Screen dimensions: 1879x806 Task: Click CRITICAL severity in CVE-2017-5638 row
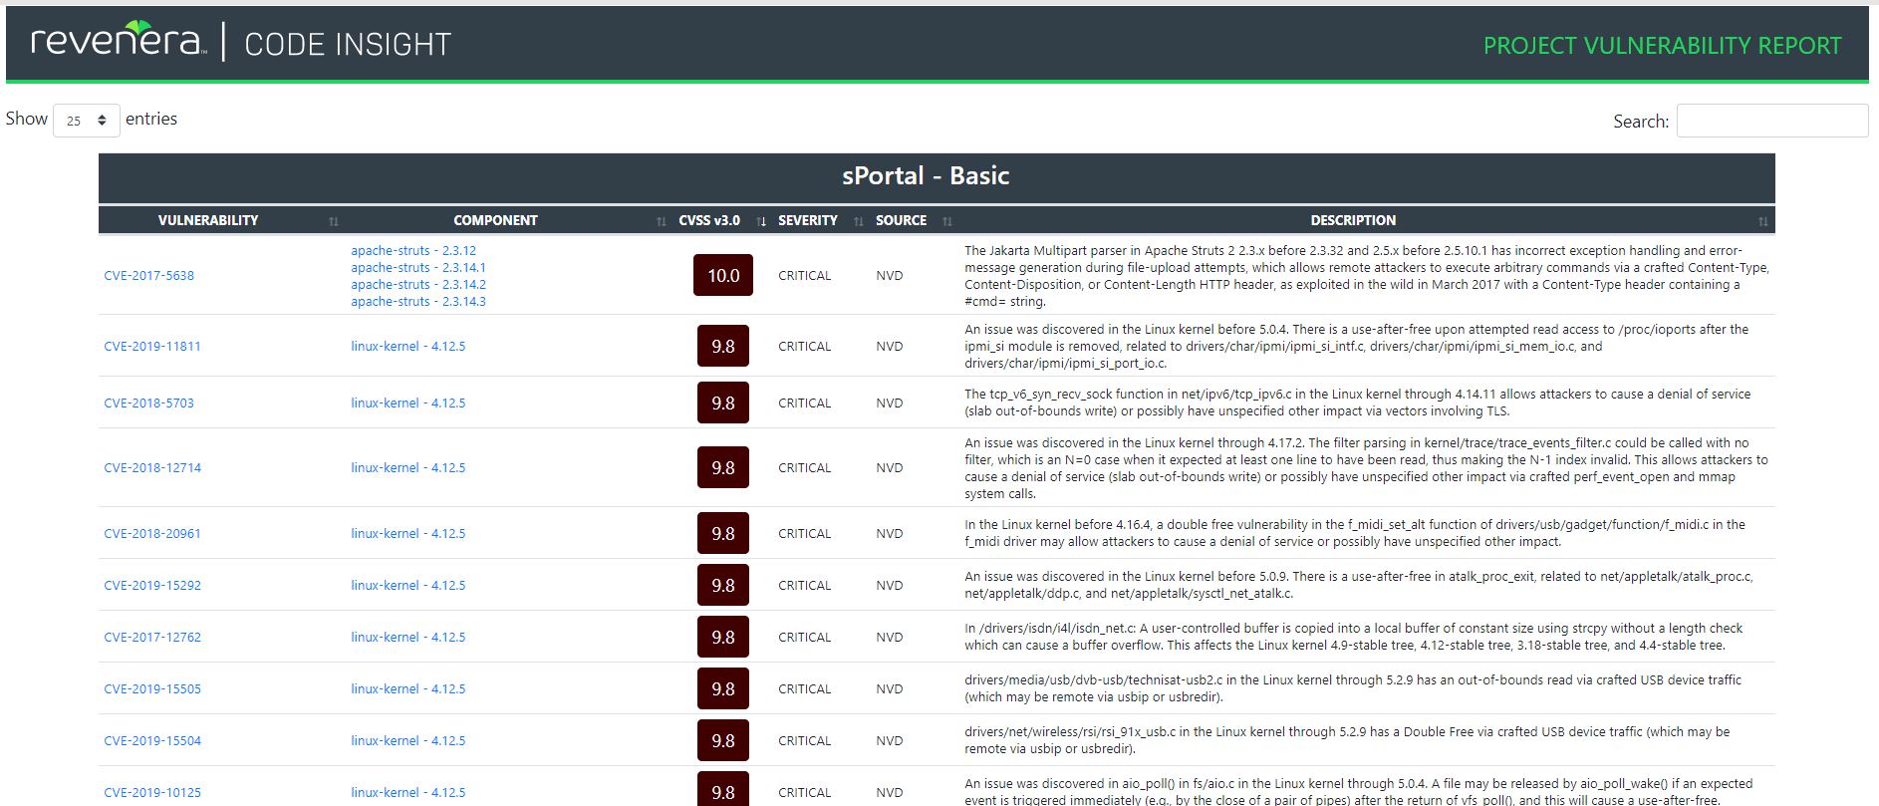805,276
